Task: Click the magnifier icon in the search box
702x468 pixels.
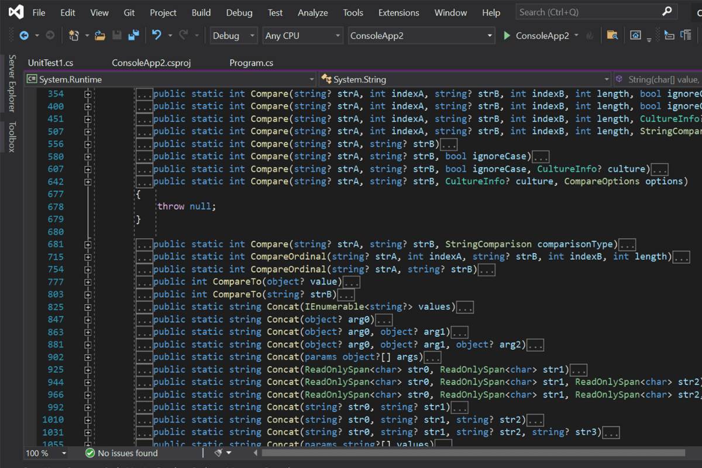Action: pyautogui.click(x=666, y=12)
